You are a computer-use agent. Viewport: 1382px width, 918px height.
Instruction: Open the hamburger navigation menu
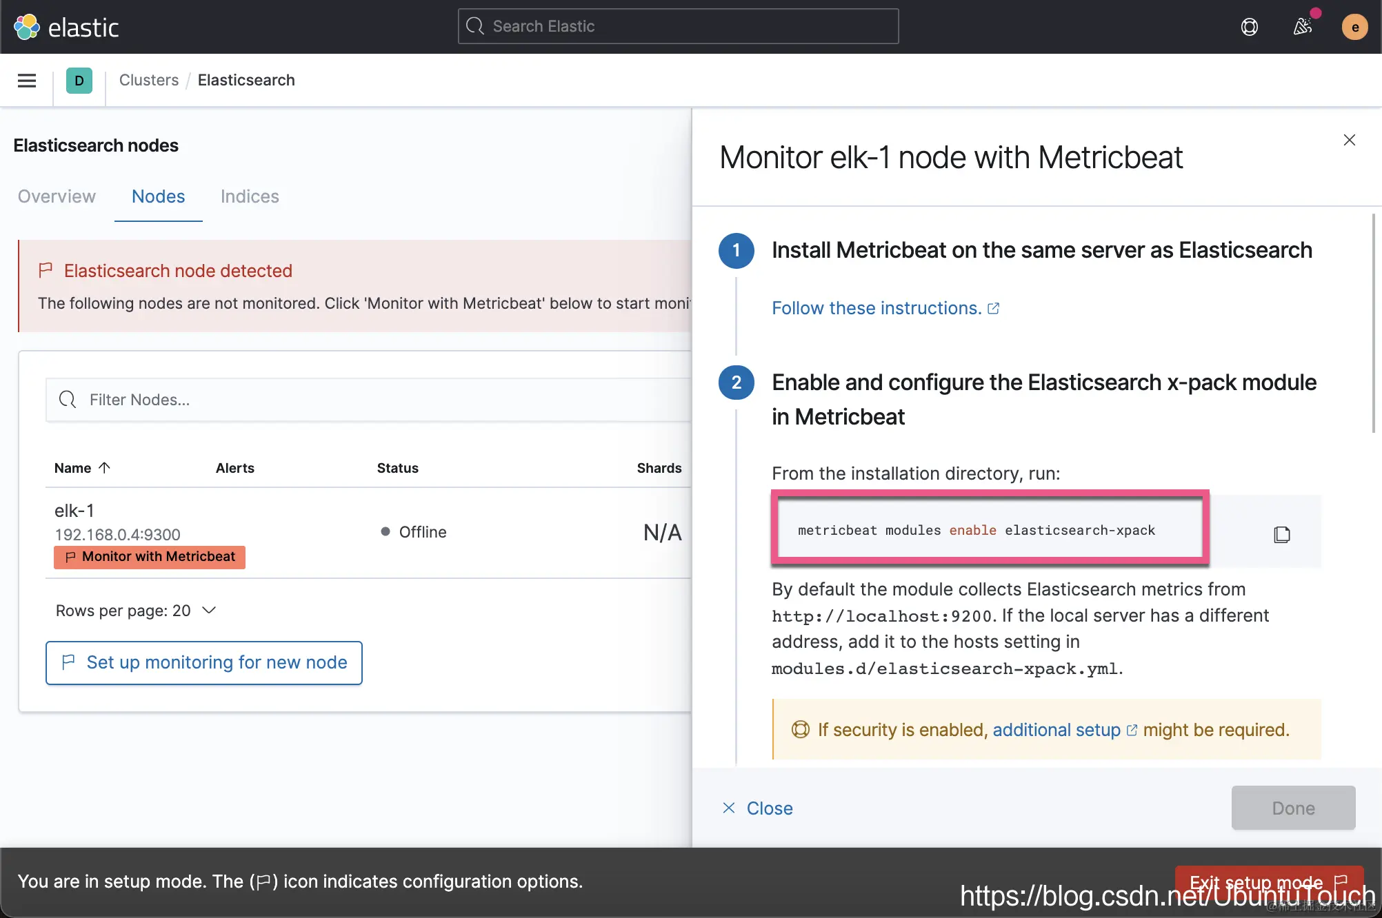tap(27, 81)
